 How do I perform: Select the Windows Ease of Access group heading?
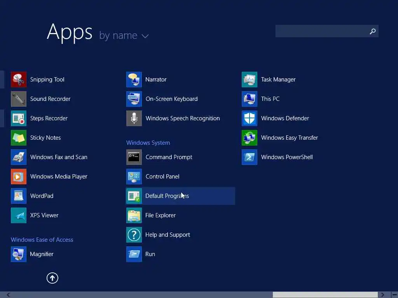pos(42,240)
